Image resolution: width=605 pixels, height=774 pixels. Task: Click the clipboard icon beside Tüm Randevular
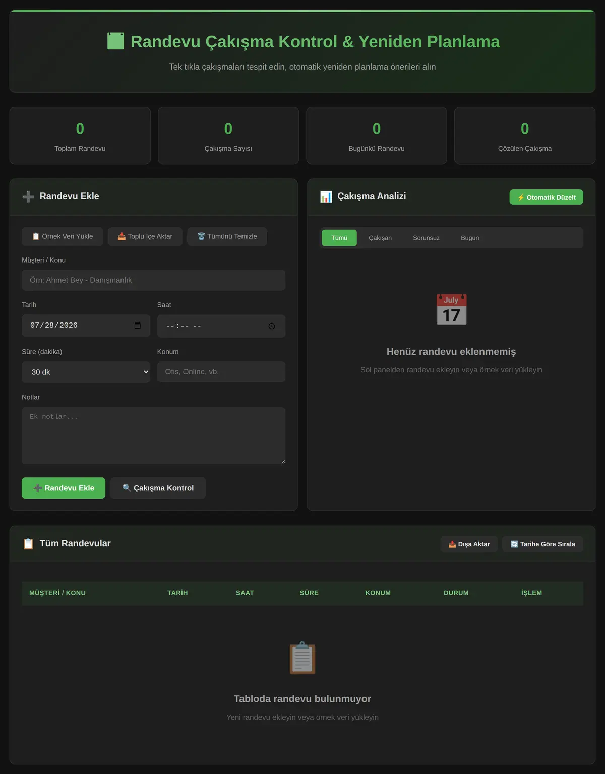pyautogui.click(x=28, y=544)
